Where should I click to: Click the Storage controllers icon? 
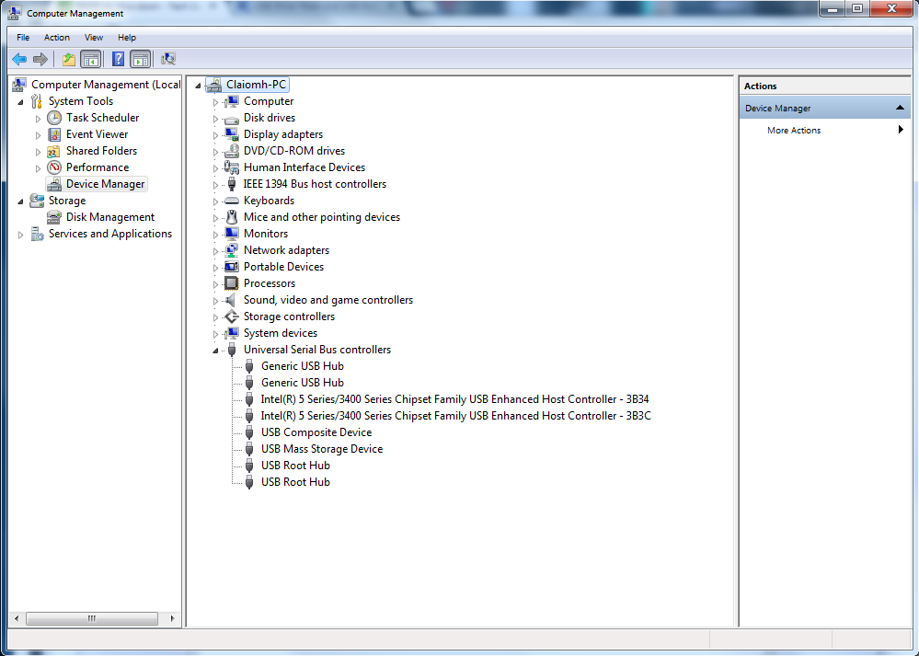(x=232, y=316)
